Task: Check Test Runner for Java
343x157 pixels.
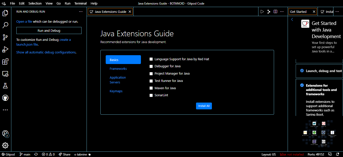Action: [151, 81]
